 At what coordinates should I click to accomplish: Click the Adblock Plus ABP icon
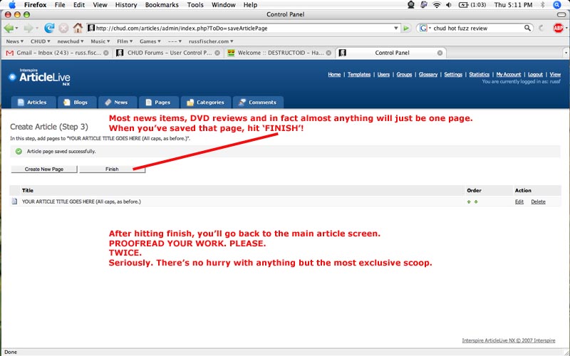(559, 28)
